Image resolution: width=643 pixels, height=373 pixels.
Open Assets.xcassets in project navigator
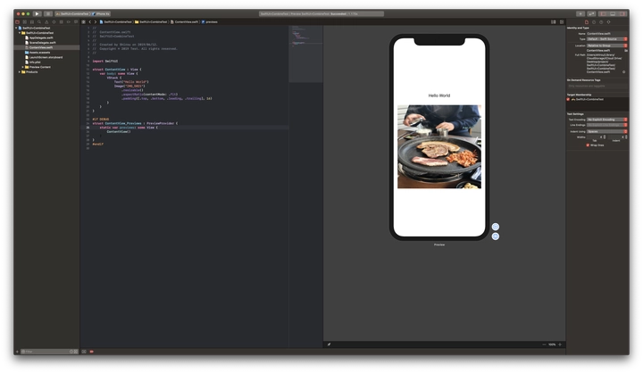pyautogui.click(x=42, y=52)
